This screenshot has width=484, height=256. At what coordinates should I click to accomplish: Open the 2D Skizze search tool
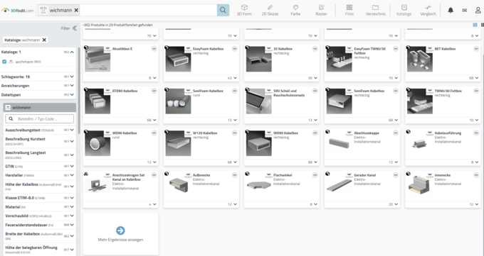click(270, 10)
